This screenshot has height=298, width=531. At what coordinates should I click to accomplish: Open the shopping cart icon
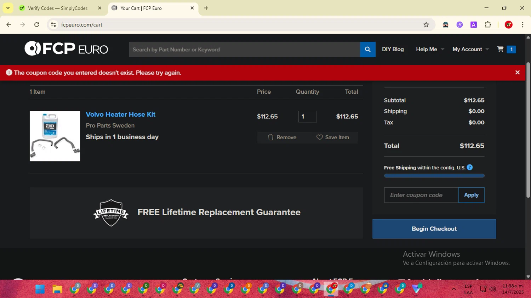pyautogui.click(x=501, y=49)
